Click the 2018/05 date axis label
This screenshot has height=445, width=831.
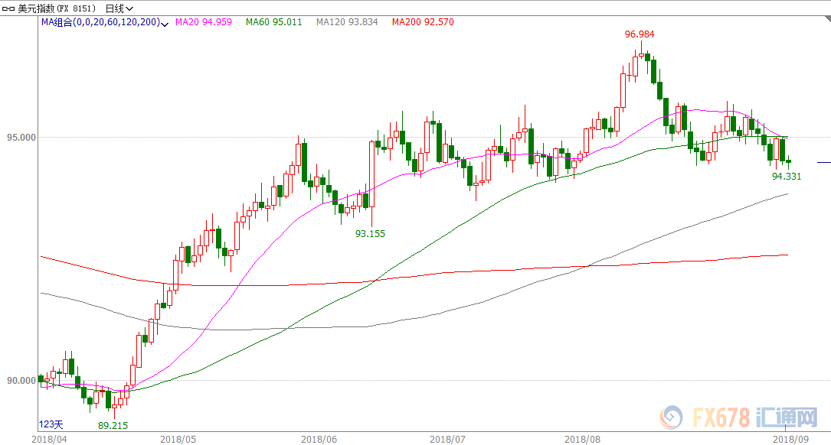coord(178,439)
